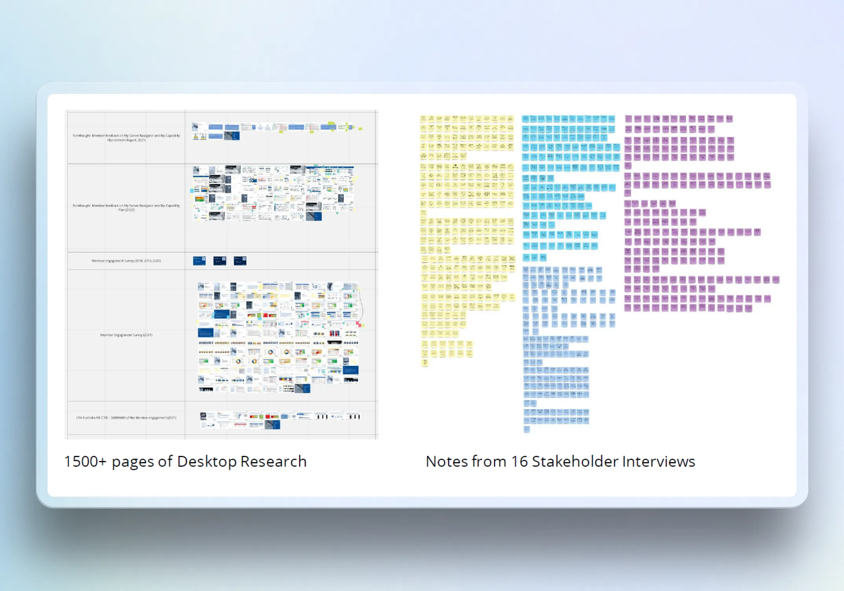
Task: Open second dark blue Member engagement survey thumbnail
Action: point(220,261)
